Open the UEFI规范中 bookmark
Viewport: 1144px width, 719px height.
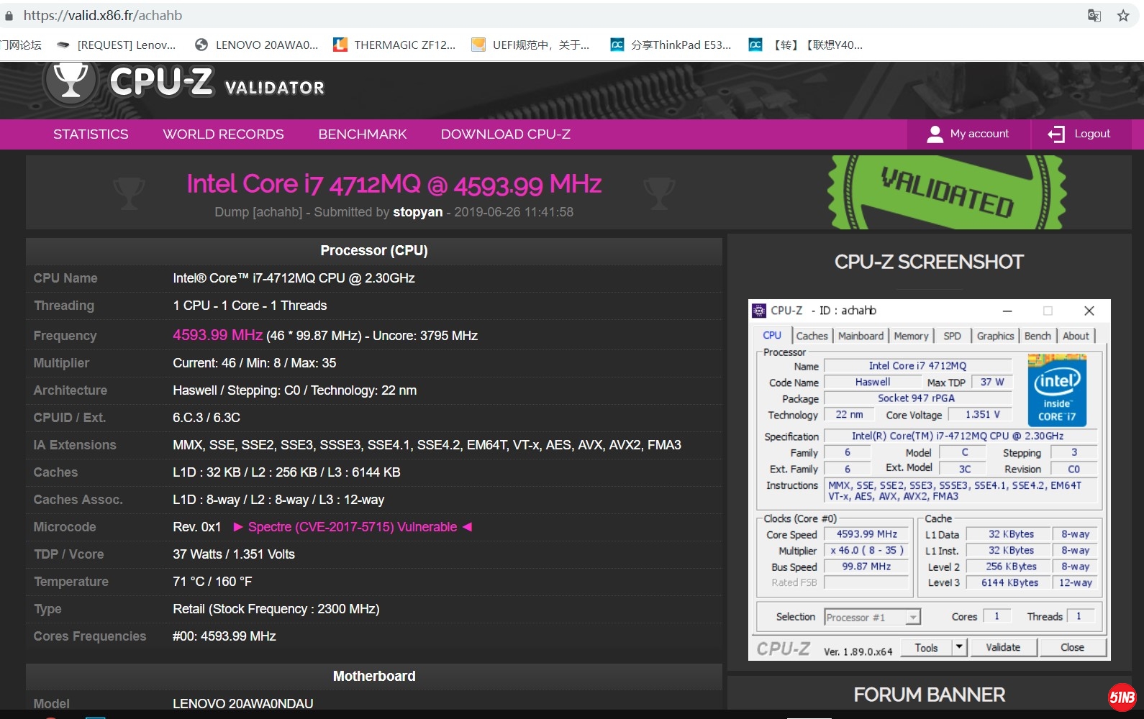[530, 45]
